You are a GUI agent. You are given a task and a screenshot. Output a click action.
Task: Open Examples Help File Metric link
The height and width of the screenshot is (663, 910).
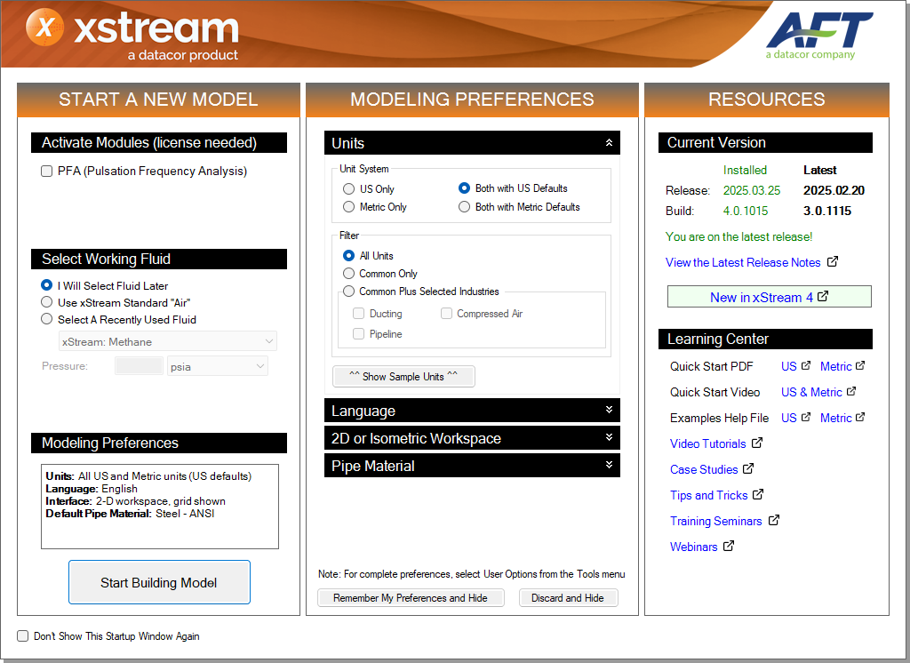(835, 418)
